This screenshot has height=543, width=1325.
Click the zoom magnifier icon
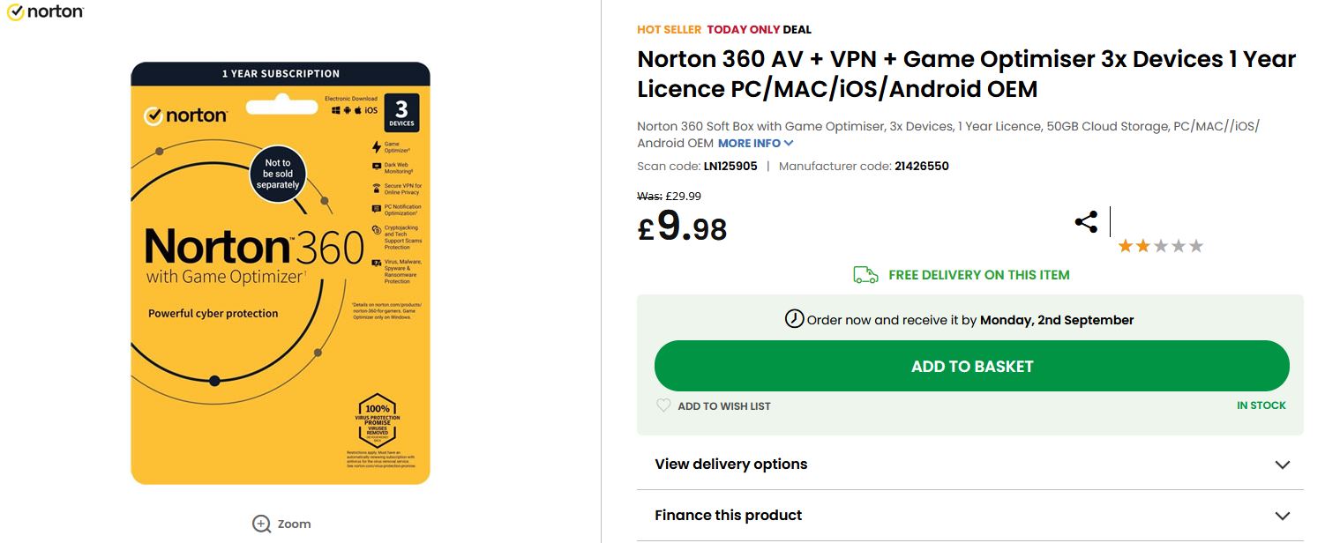pos(262,524)
